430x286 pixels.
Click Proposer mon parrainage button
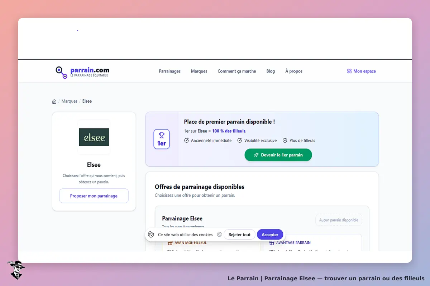[94, 196]
